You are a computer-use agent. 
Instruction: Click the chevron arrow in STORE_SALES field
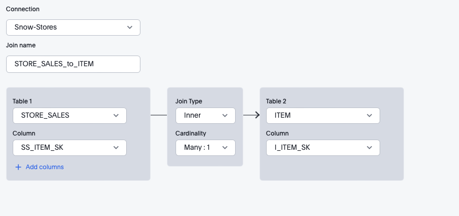pyautogui.click(x=116, y=116)
